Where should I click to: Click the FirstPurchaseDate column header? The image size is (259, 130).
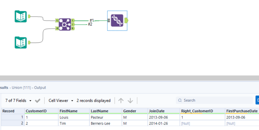click(242, 111)
